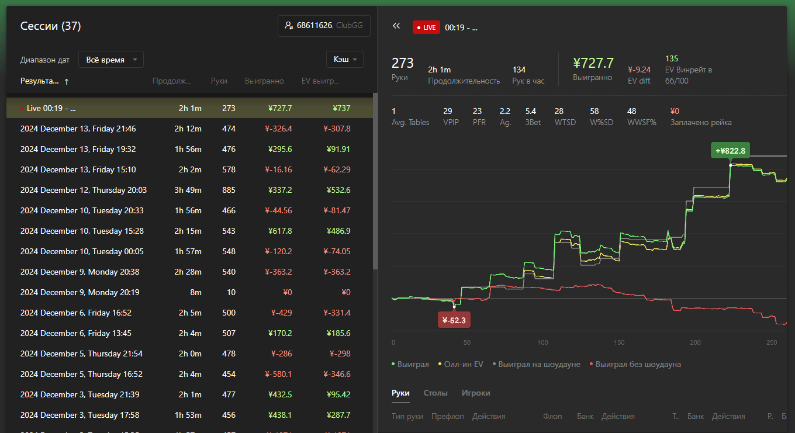Select session December 13, Friday 15:10
Viewport: 795px width, 433px height.
189,169
